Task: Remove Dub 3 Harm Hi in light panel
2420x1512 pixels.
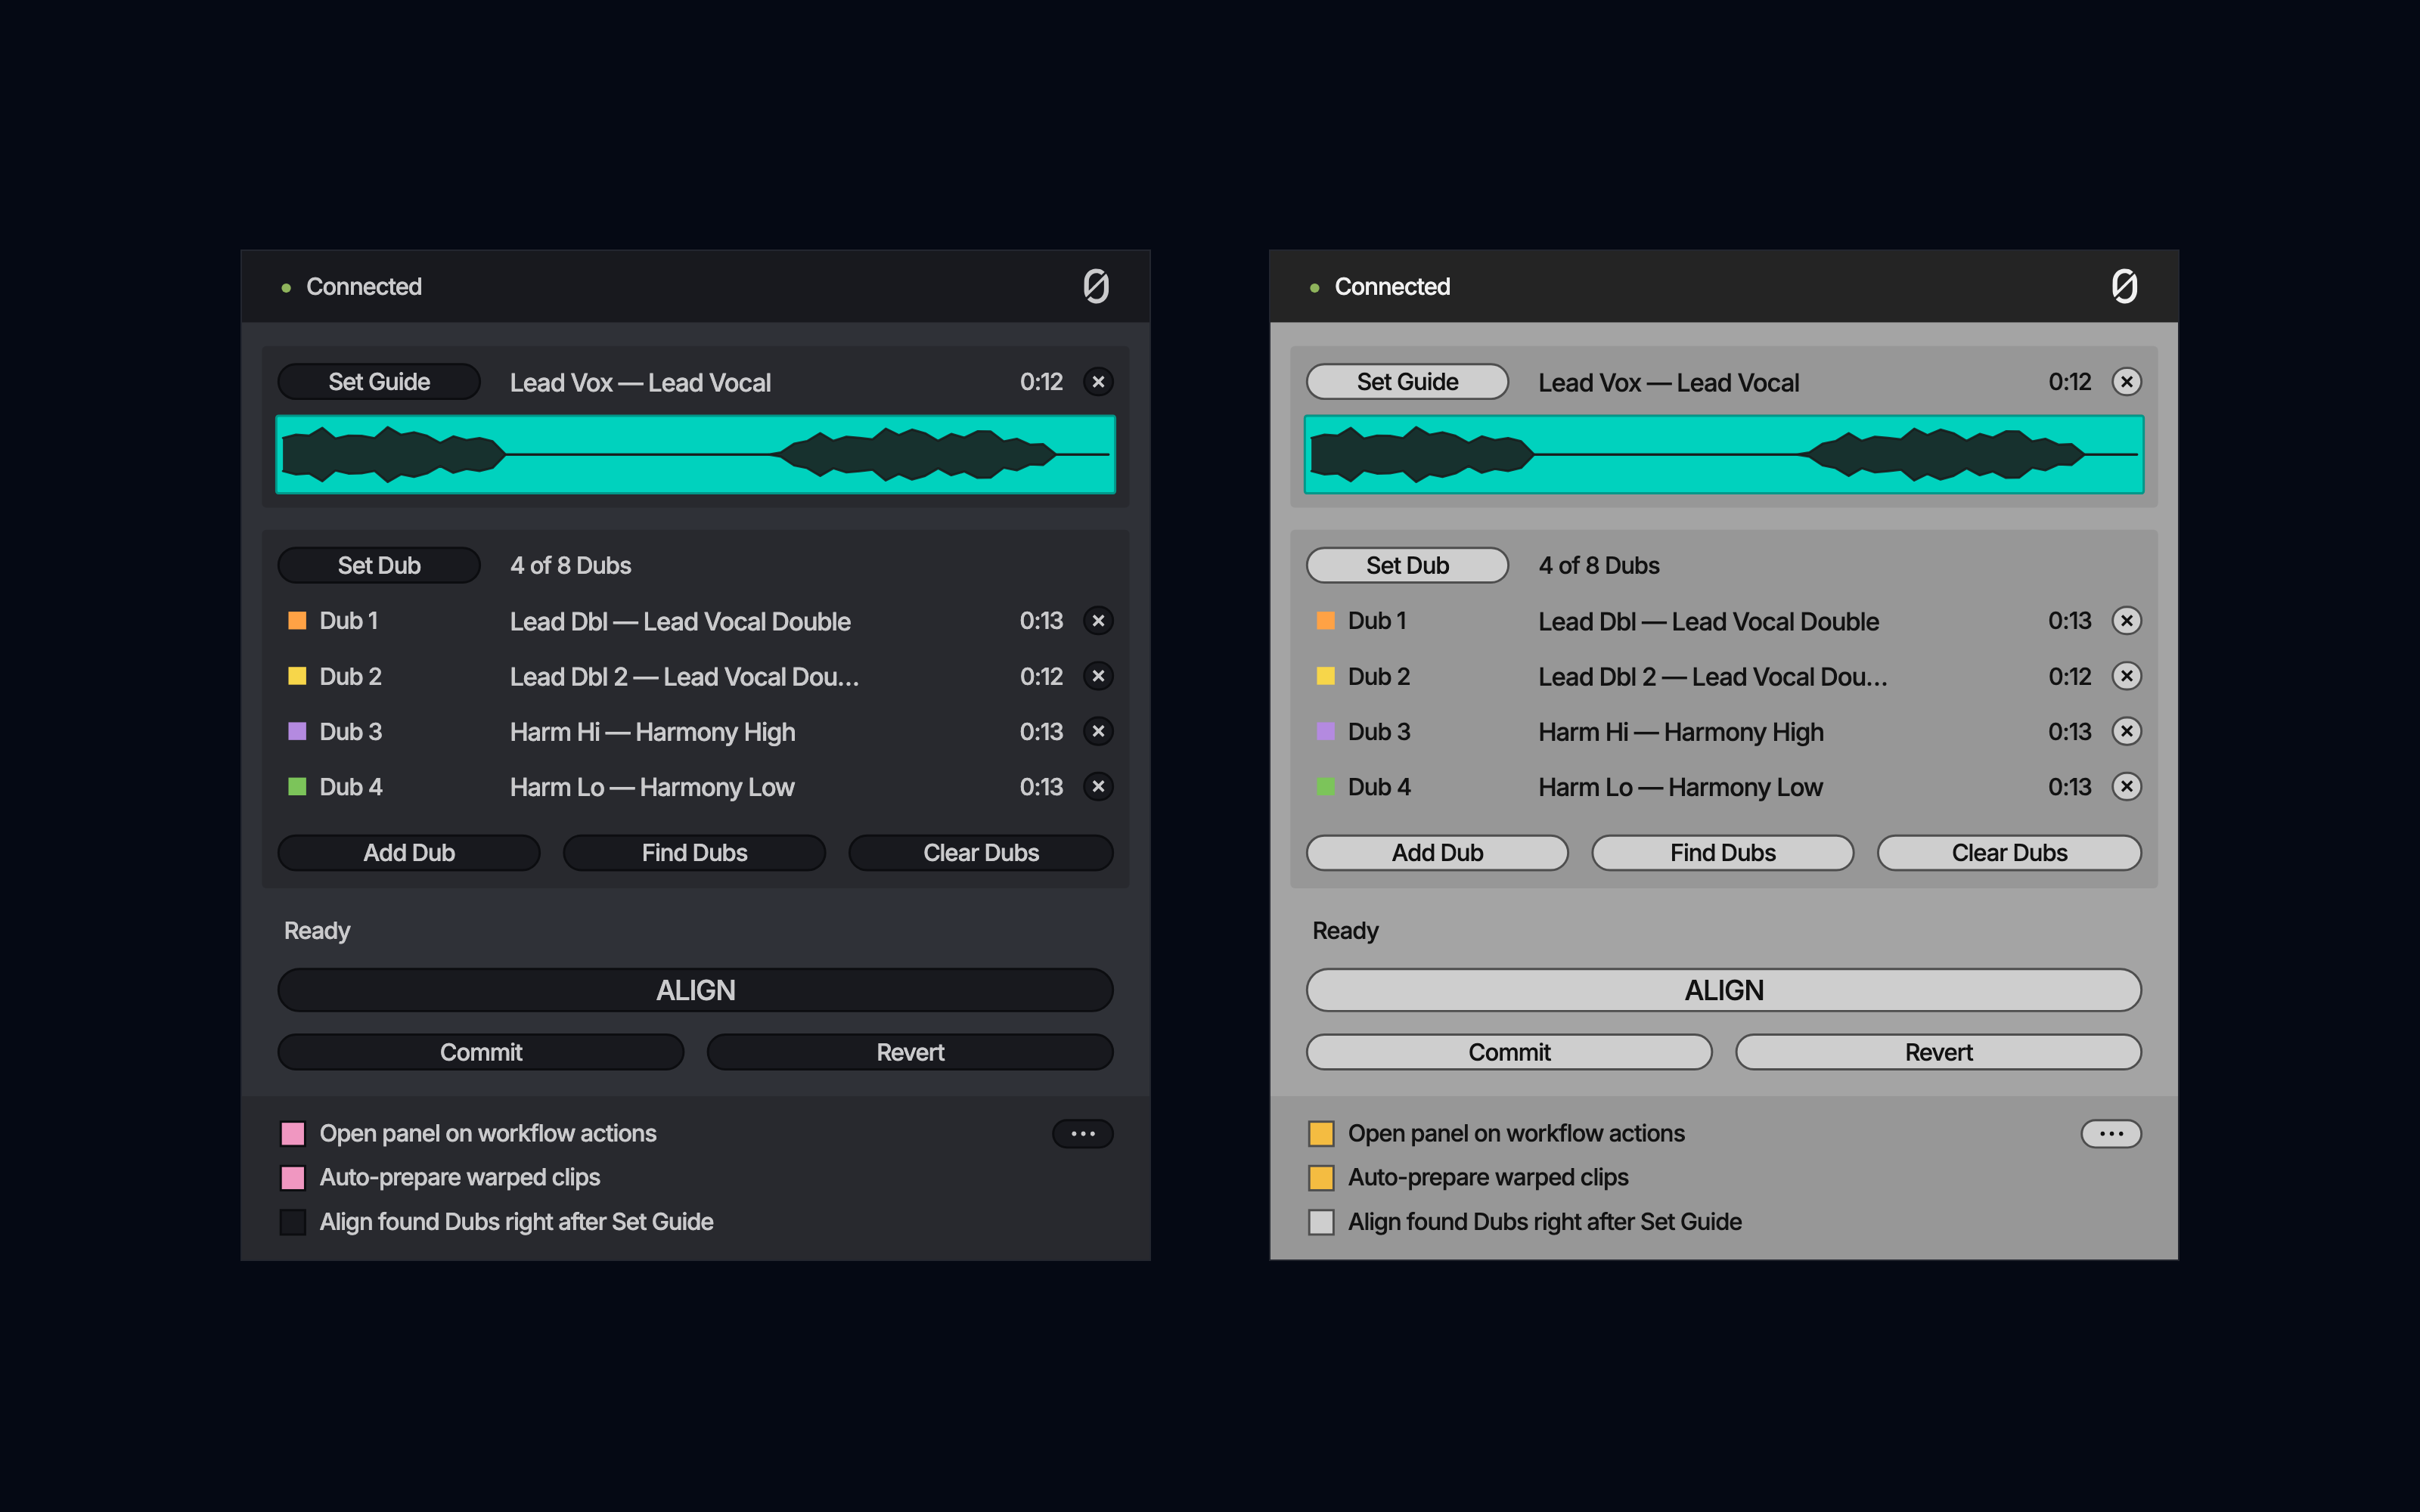Action: click(x=2127, y=731)
